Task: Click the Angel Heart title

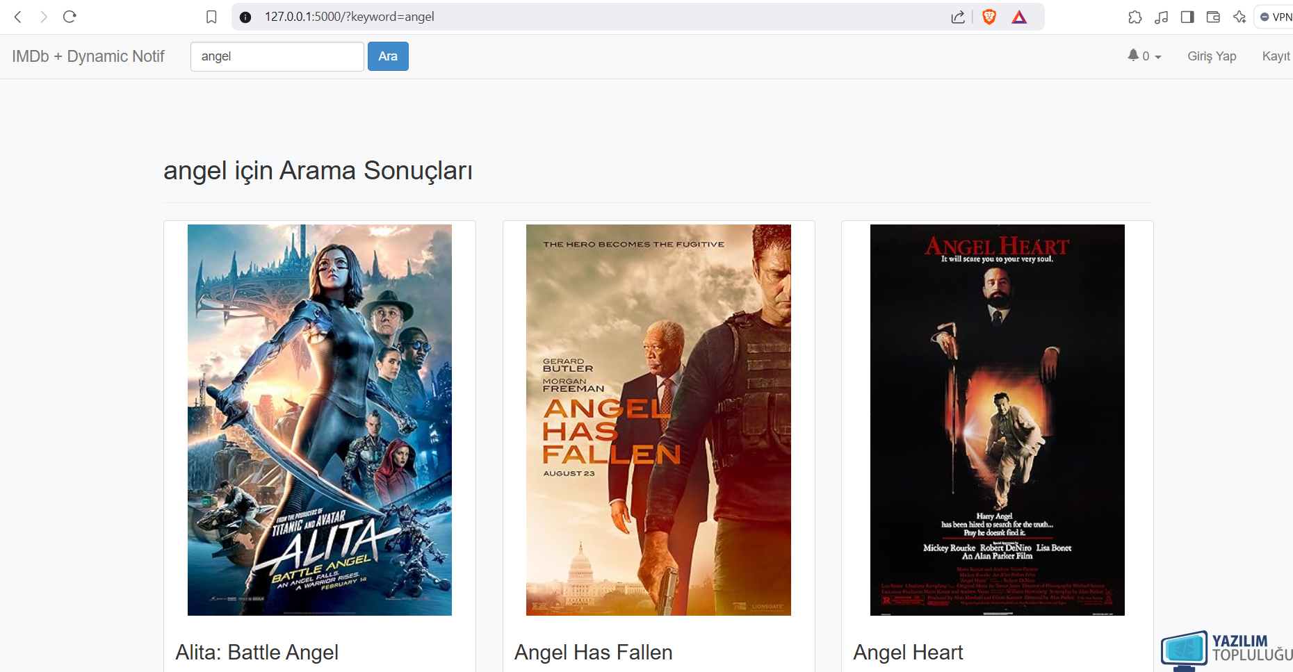Action: point(908,653)
